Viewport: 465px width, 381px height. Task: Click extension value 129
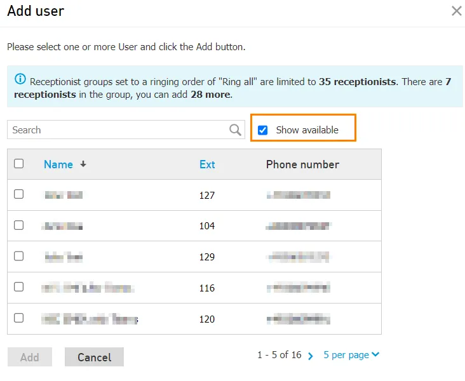(x=207, y=257)
